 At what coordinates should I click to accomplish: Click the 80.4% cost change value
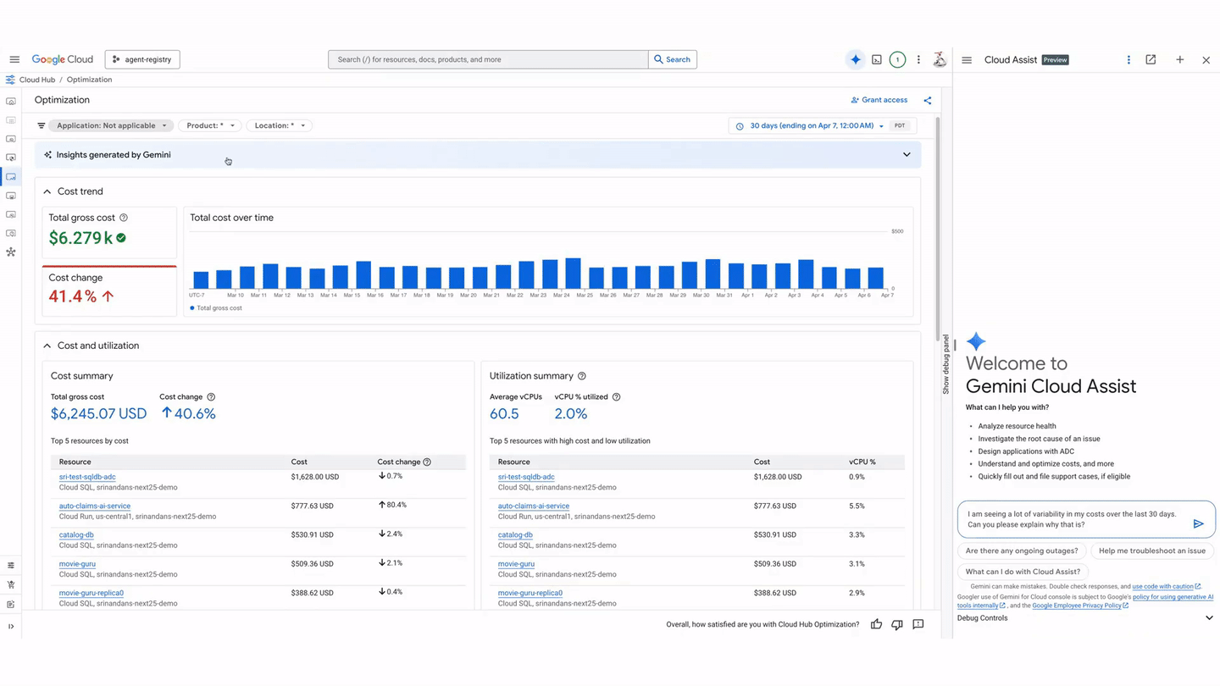(392, 505)
